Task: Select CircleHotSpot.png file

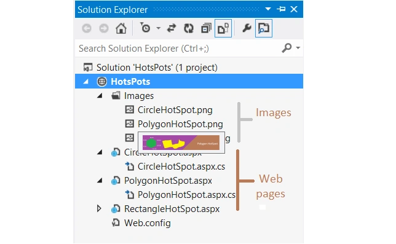Action: point(175,110)
